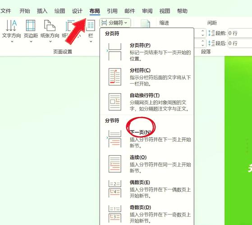Click the upper indent spinner arrows
The image size is (252, 225).
(203, 33)
